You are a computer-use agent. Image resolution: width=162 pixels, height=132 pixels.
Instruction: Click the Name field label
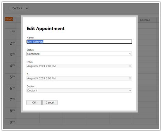[x=30, y=38]
